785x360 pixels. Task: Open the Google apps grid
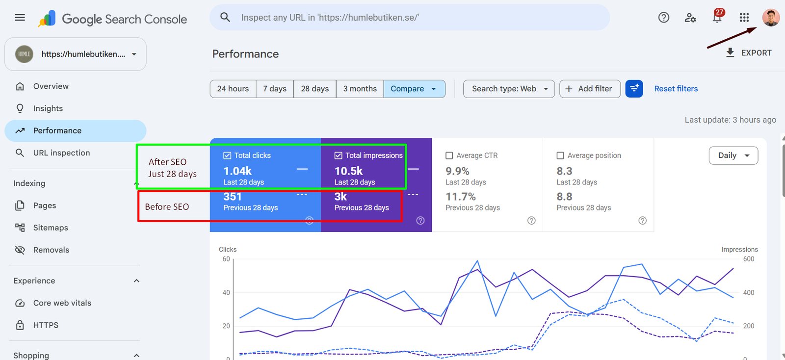(x=744, y=18)
